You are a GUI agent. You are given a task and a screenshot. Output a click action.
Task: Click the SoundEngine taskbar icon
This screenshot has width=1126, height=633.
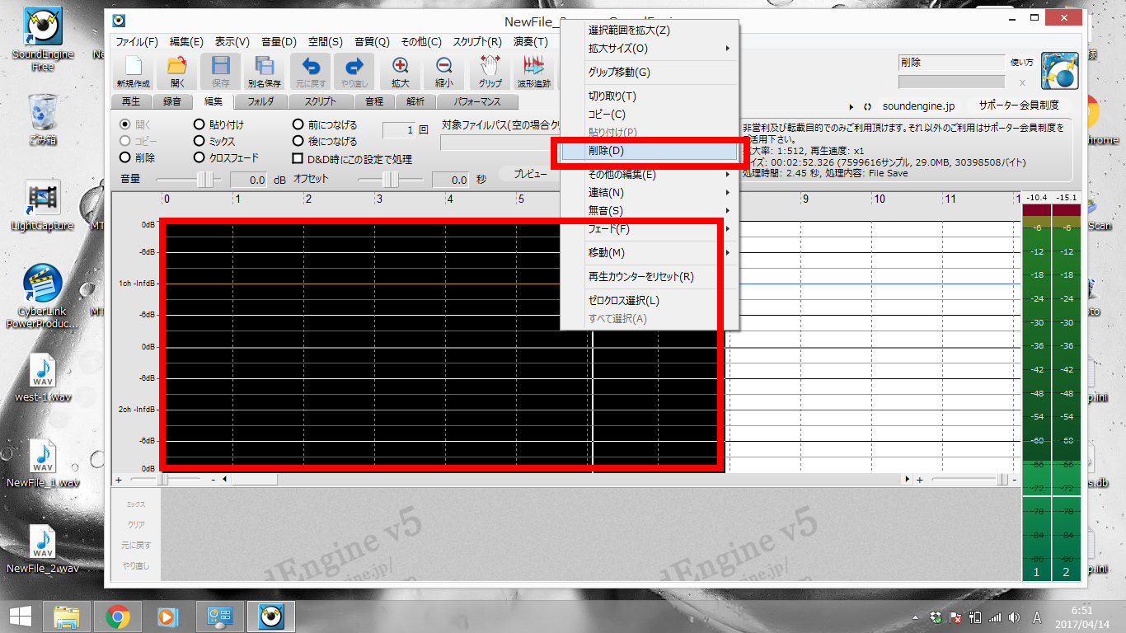(271, 616)
